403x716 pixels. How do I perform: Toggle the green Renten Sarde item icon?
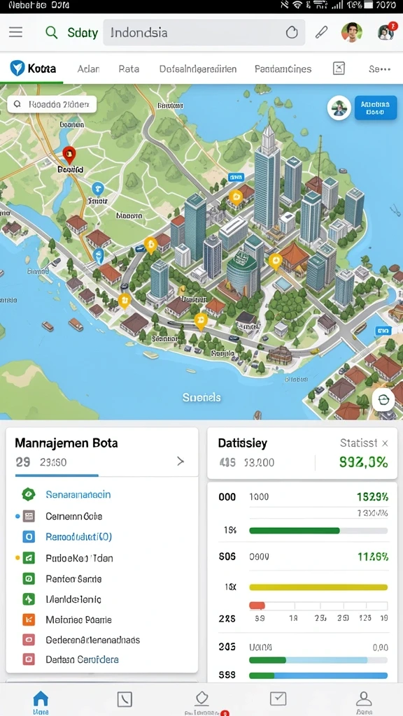(x=28, y=578)
